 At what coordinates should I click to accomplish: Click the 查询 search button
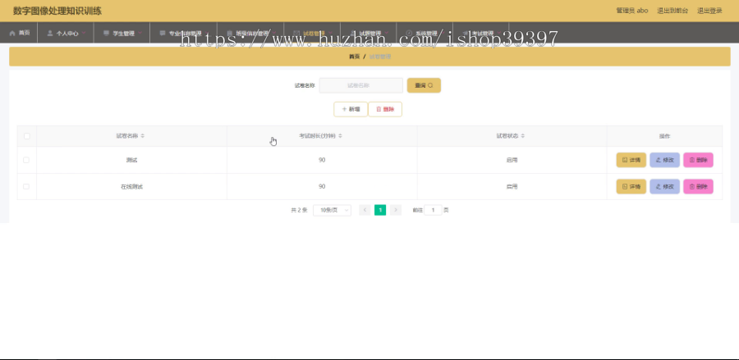(x=424, y=85)
